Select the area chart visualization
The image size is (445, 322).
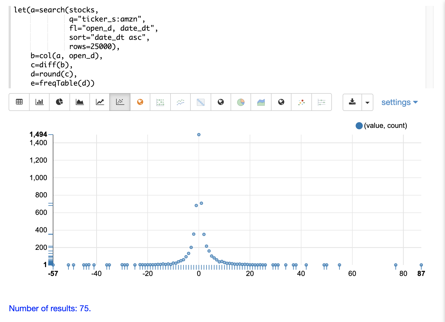(79, 102)
